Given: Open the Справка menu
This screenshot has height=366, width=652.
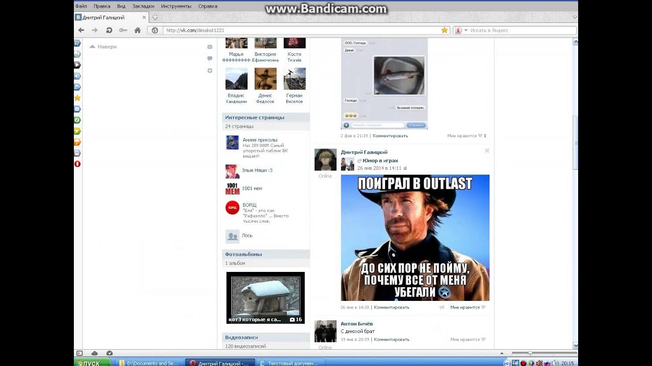Looking at the screenshot, I should click(x=208, y=6).
